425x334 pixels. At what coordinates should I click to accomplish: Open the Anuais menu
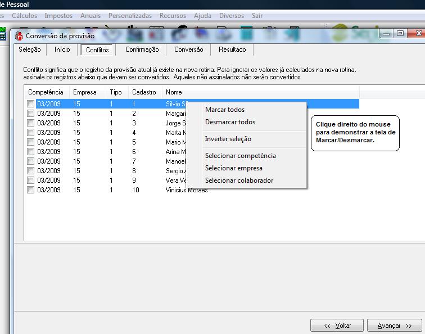(x=91, y=16)
